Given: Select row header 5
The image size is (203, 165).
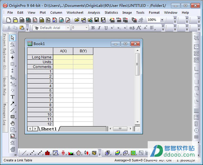Looking at the screenshot, I should tap(40, 91).
